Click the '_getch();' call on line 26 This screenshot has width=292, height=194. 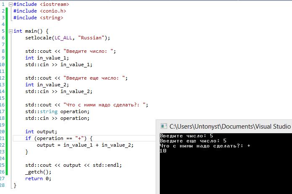click(38, 172)
